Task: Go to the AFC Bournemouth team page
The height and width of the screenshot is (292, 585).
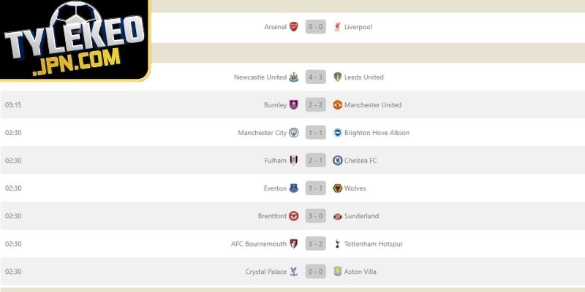Action: pyautogui.click(x=259, y=243)
